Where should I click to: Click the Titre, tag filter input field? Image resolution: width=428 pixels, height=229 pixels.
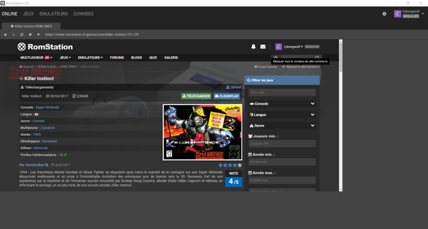(282, 92)
